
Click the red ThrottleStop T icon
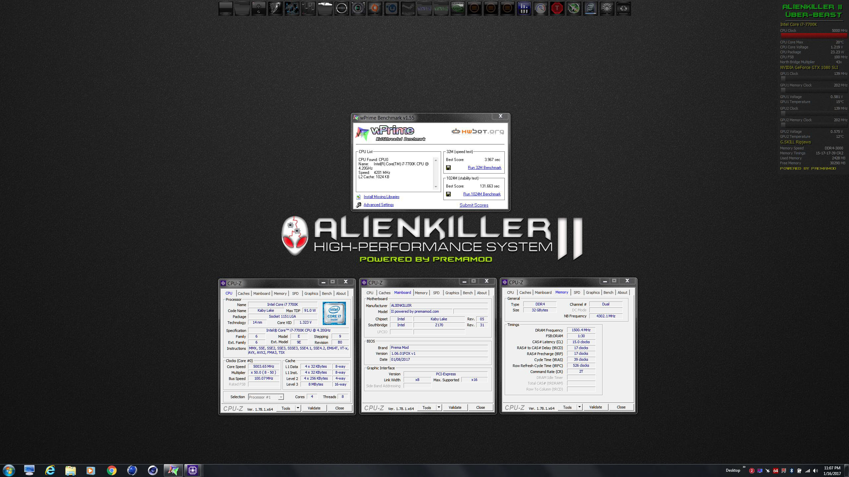(557, 9)
